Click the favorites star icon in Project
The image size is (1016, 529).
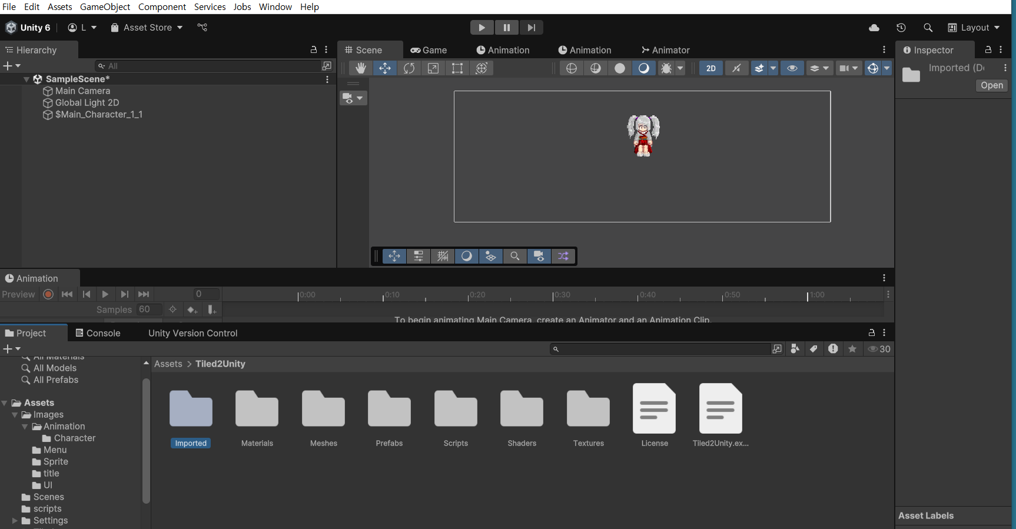(x=852, y=349)
